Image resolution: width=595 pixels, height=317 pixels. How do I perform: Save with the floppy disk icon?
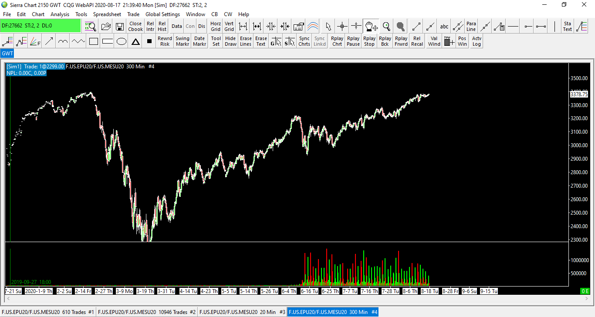coord(119,26)
